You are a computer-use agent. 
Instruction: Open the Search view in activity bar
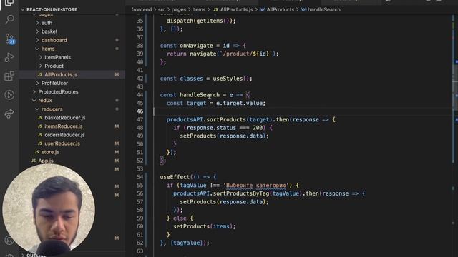coord(9,20)
